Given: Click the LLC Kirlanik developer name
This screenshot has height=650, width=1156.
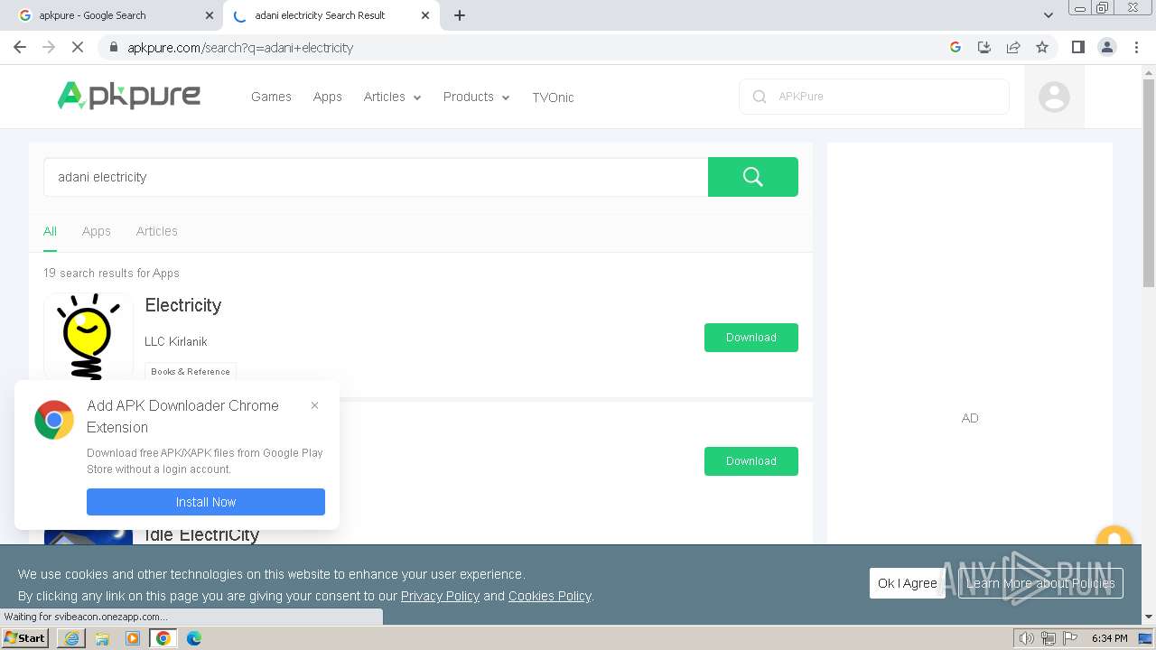Looking at the screenshot, I should (176, 341).
